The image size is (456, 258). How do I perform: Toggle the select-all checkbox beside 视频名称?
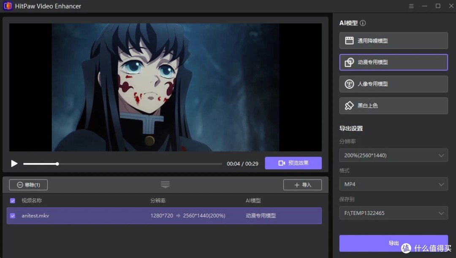click(13, 201)
